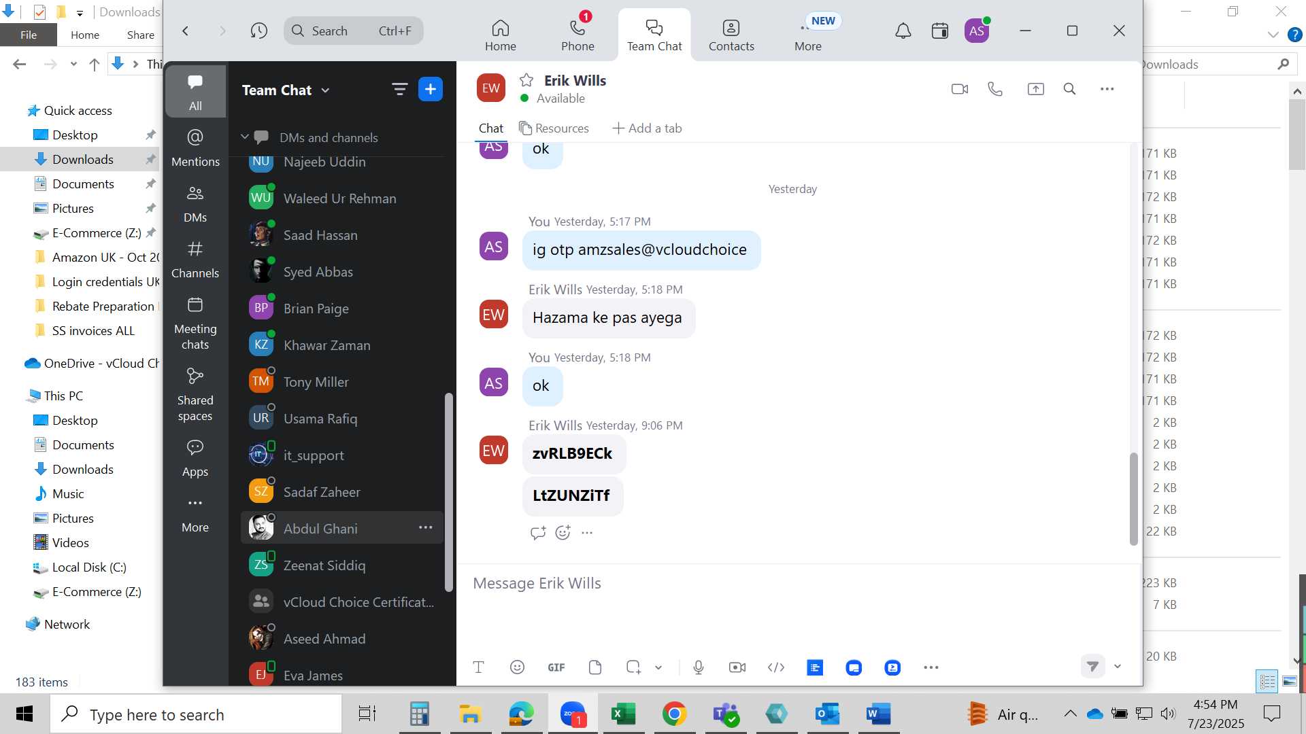Viewport: 1306px width, 734px height.
Task: Click the Zoom search box
Action: 354,31
